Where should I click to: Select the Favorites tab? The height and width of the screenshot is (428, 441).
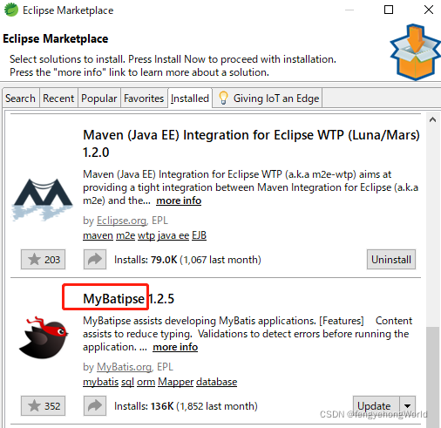(144, 99)
